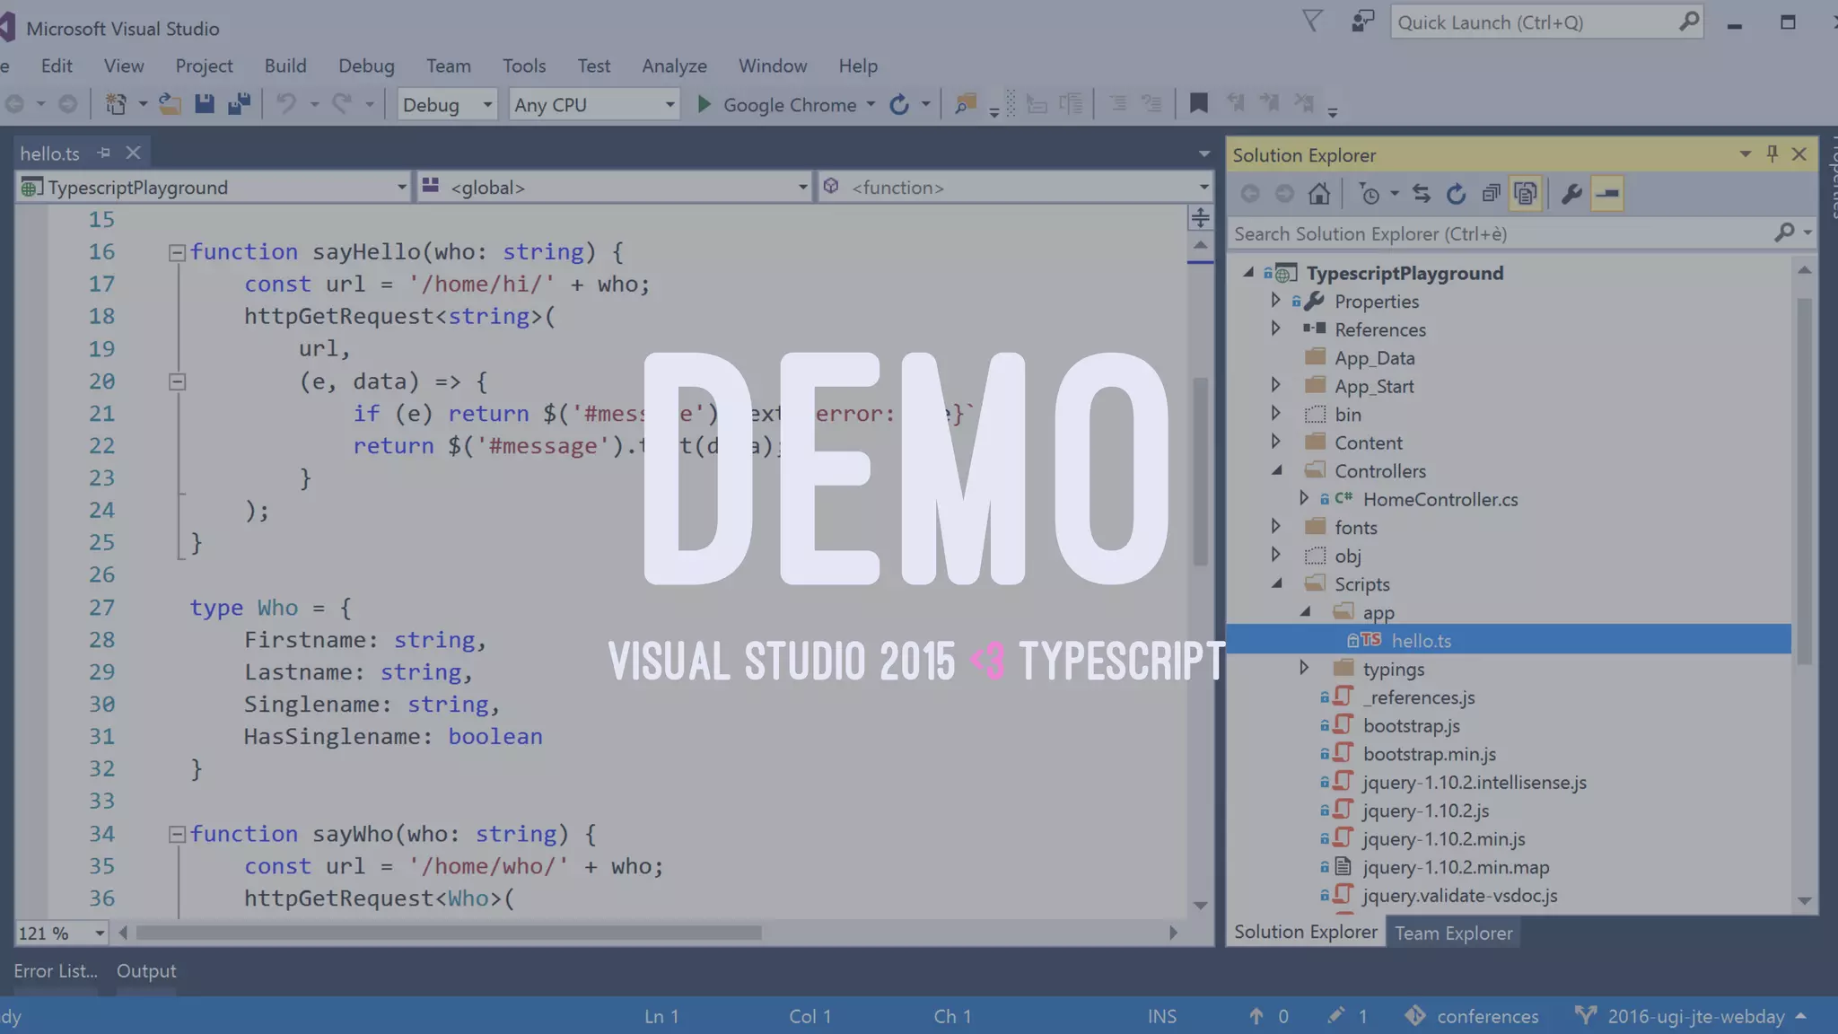This screenshot has width=1838, height=1034.
Task: Select HomeController.cs in Solution Explorer
Action: [1440, 499]
